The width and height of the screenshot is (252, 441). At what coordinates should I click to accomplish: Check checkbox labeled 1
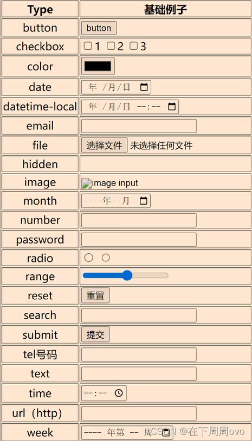point(88,46)
